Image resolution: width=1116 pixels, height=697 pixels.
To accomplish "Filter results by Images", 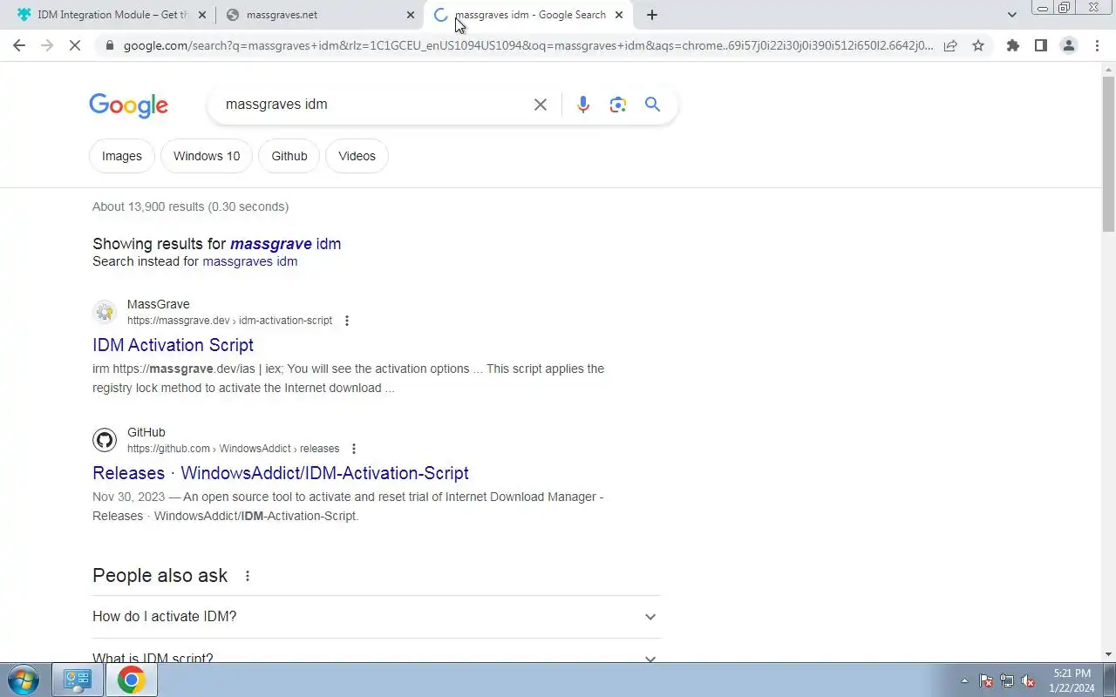I will click(x=122, y=156).
